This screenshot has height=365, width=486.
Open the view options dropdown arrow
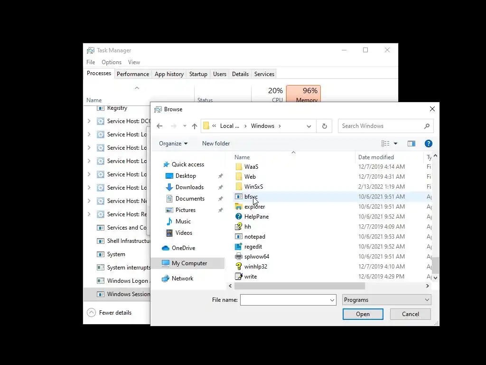point(395,144)
